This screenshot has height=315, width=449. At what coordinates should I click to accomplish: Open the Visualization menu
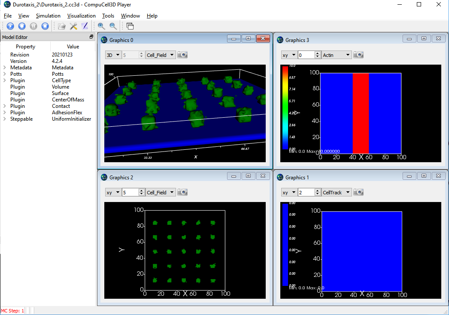point(82,16)
